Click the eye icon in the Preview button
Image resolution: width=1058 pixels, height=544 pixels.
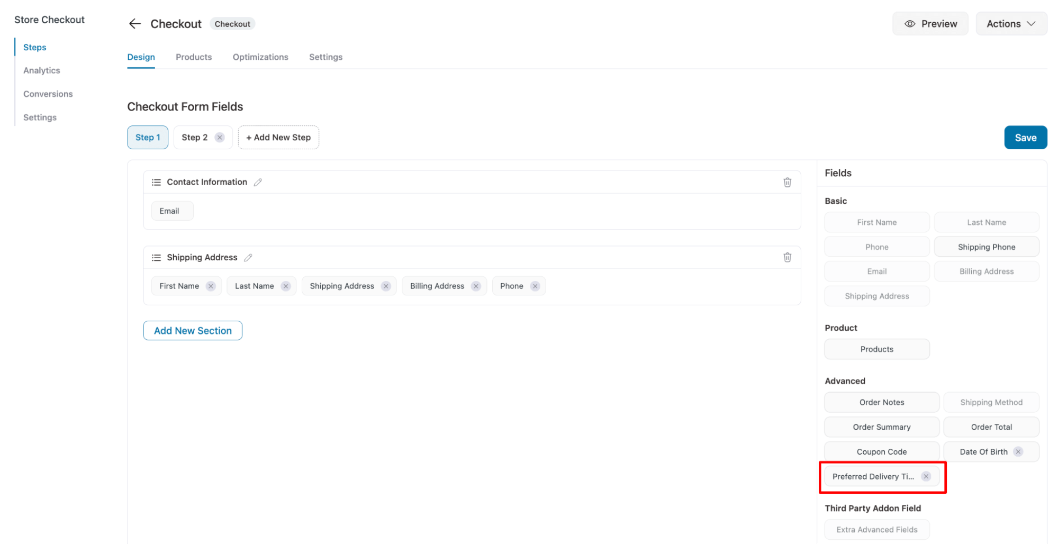pyautogui.click(x=910, y=24)
